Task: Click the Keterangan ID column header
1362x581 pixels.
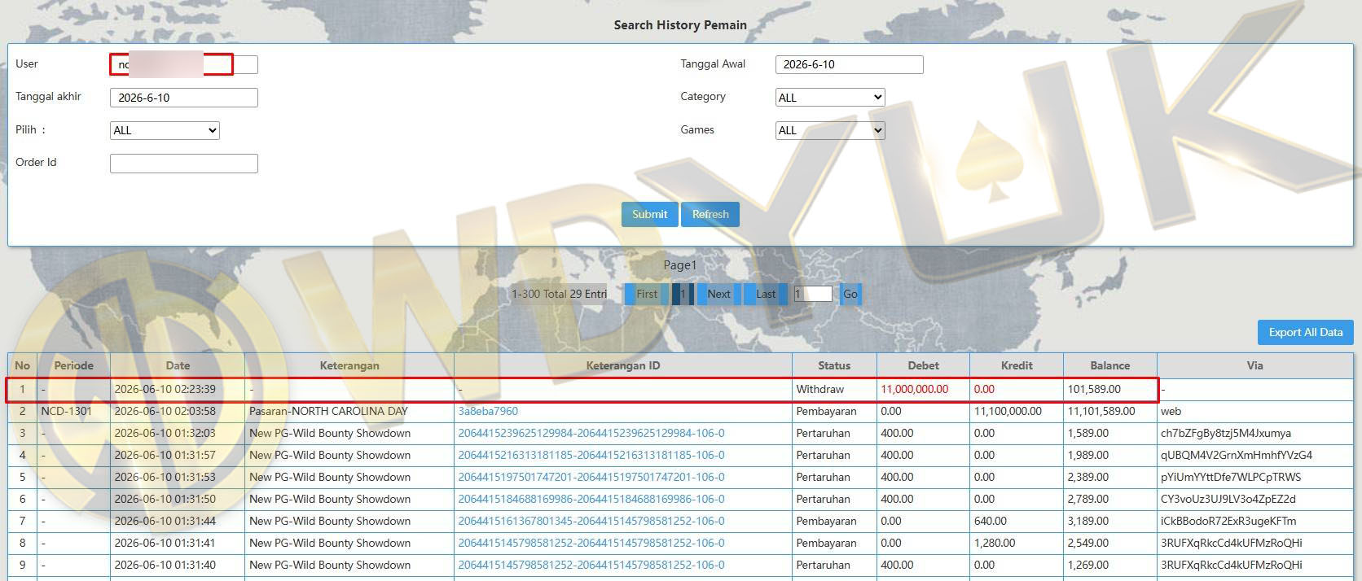Action: tap(623, 365)
